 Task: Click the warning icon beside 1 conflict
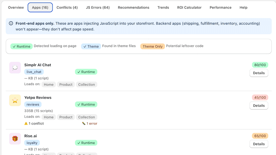[26, 123]
